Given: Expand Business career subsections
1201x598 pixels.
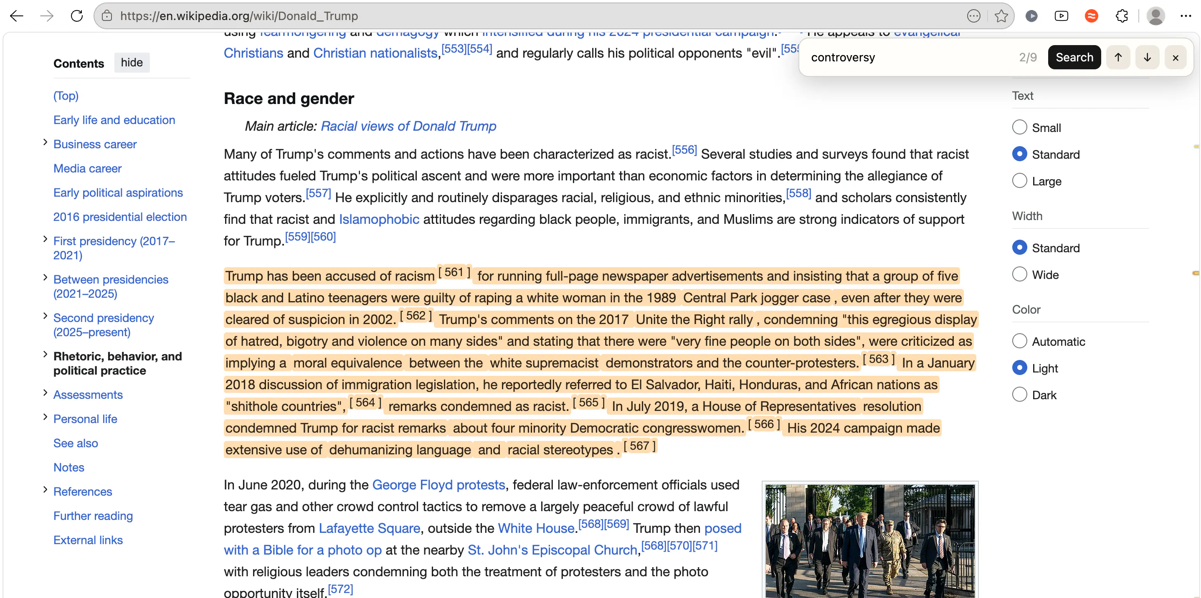Looking at the screenshot, I should (x=45, y=142).
